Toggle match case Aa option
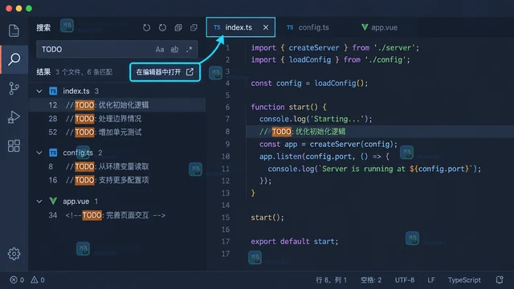The height and width of the screenshot is (289, 514). point(160,50)
